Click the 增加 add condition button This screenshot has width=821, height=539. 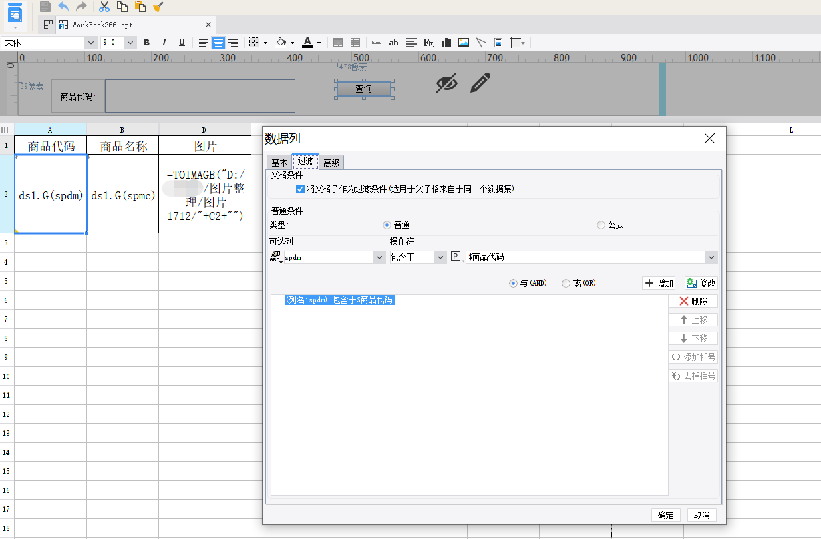tap(659, 283)
